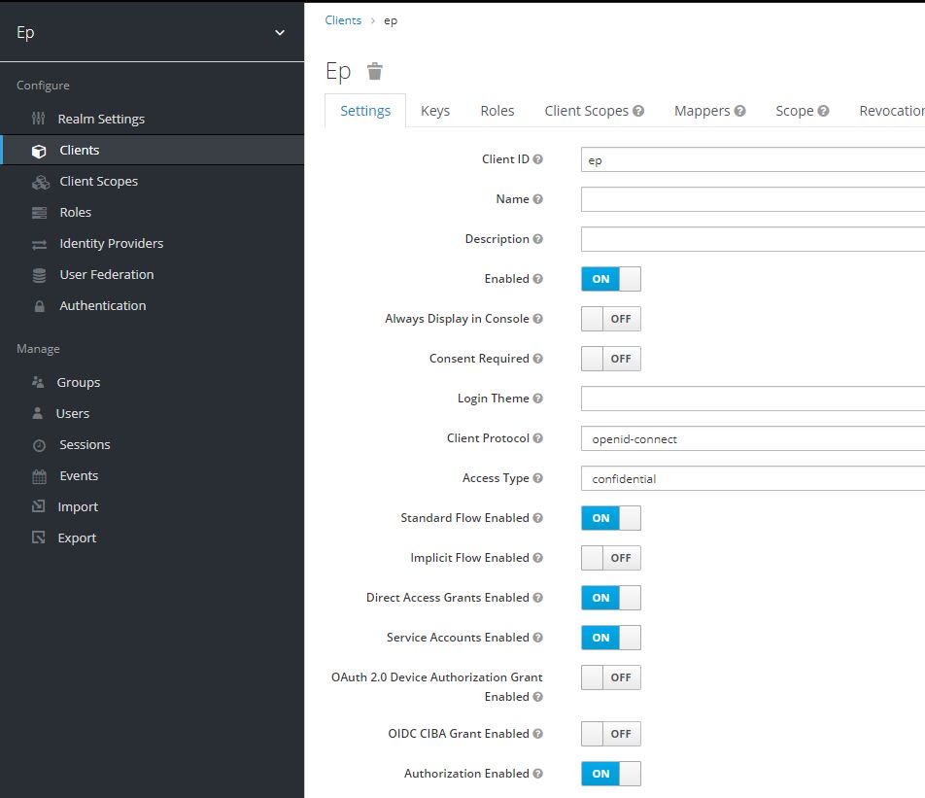Click help icon beside Enabled label
The width and height of the screenshot is (925, 798).
[537, 279]
